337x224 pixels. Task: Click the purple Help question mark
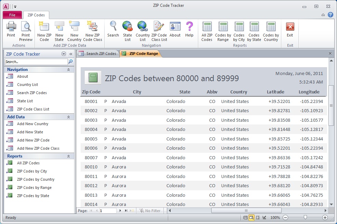click(189, 26)
